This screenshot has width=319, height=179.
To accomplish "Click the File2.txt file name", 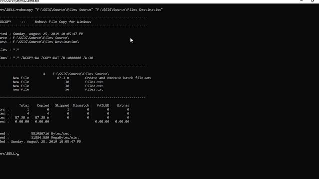I will pos(94,86).
